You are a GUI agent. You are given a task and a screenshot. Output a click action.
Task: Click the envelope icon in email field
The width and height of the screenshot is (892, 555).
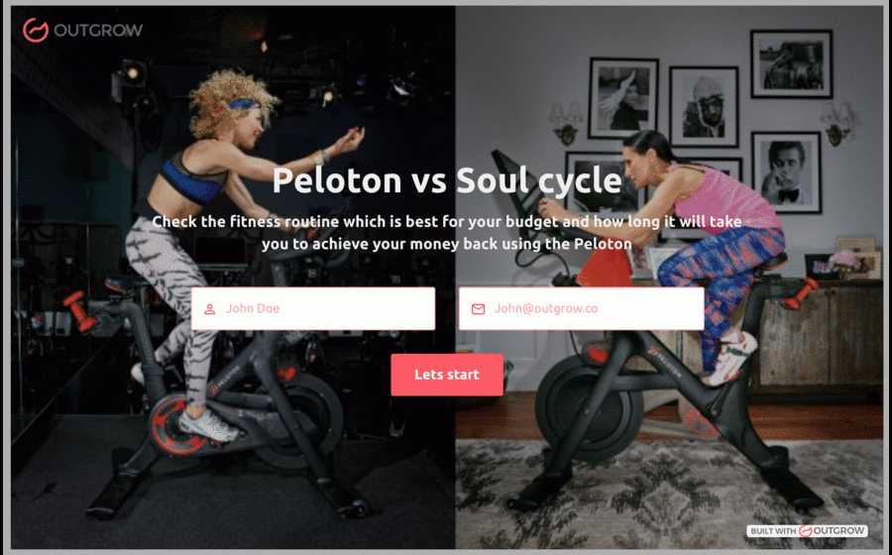point(478,309)
